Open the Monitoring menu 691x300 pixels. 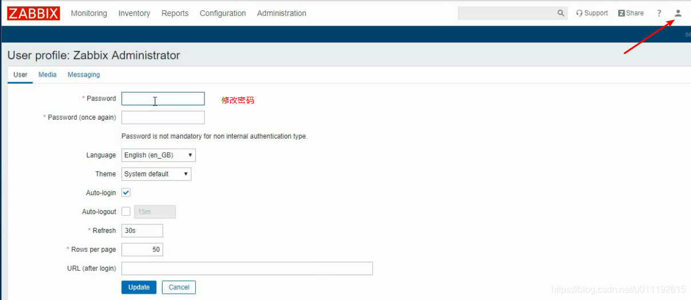(89, 13)
